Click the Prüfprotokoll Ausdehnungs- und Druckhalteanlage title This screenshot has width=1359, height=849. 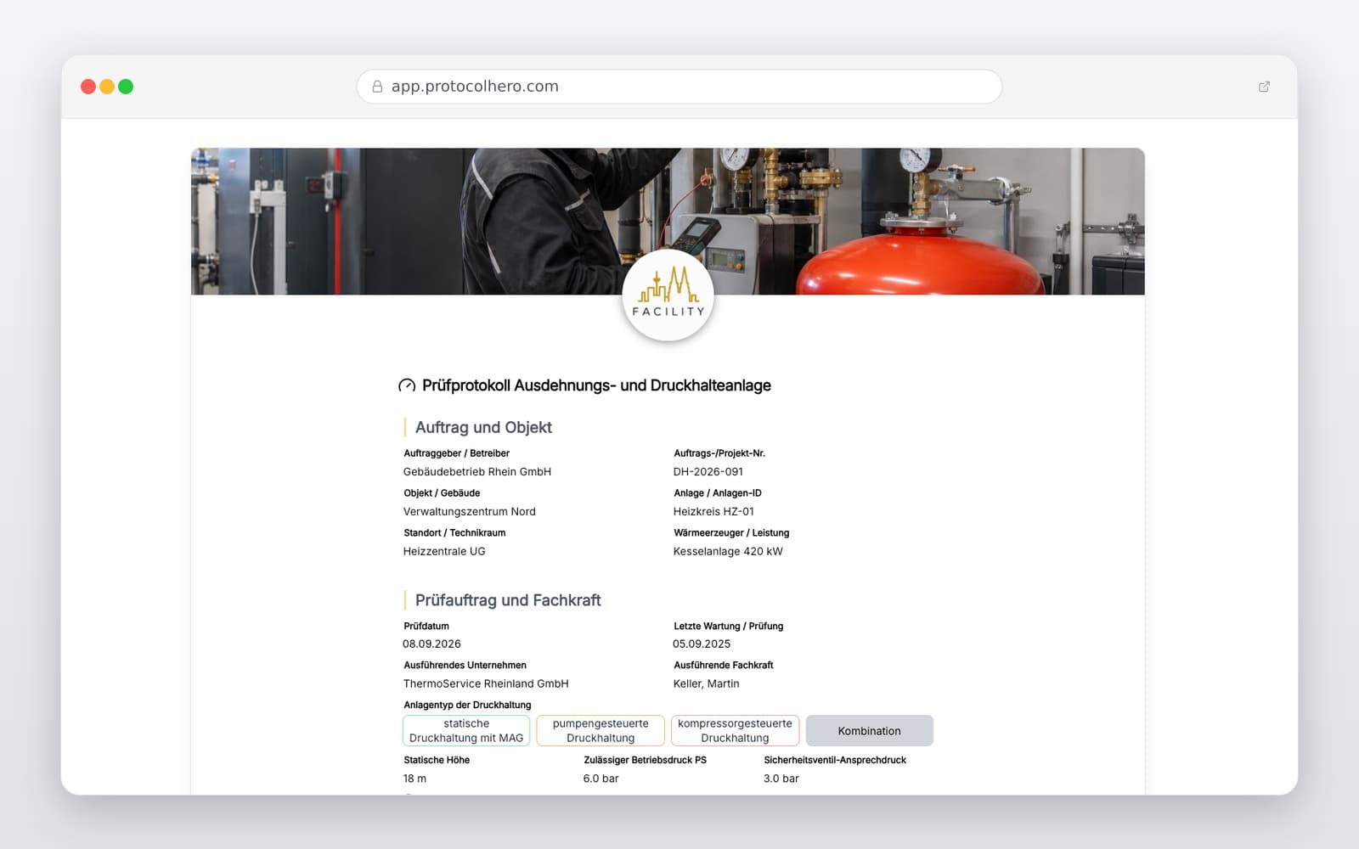click(x=596, y=385)
